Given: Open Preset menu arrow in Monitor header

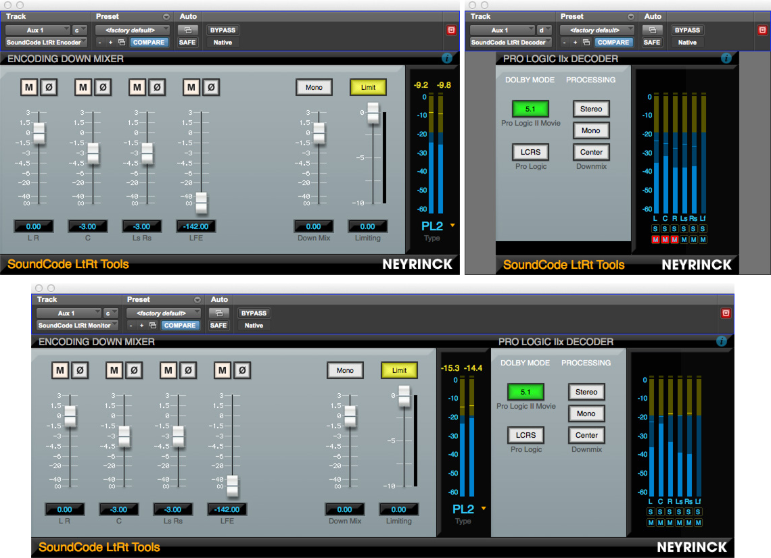Looking at the screenshot, I should pyautogui.click(x=197, y=300).
